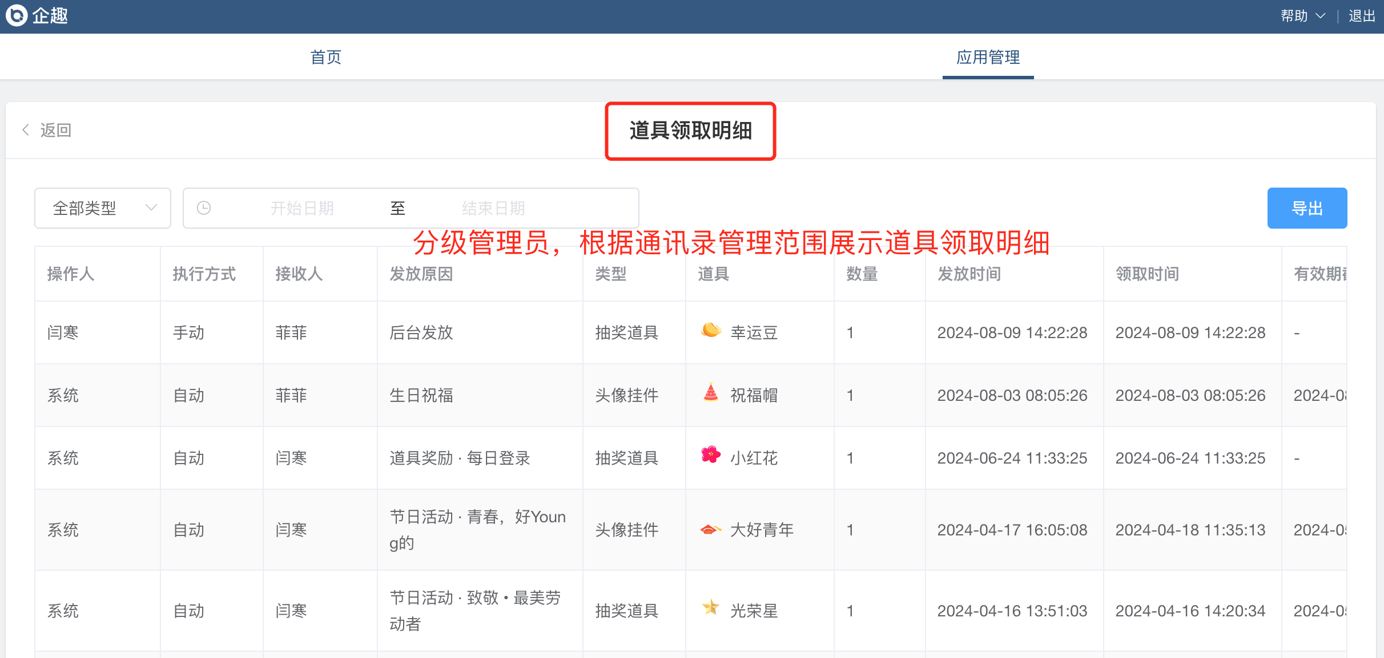Click the 小红花 red flower icon
The width and height of the screenshot is (1384, 658).
click(711, 455)
